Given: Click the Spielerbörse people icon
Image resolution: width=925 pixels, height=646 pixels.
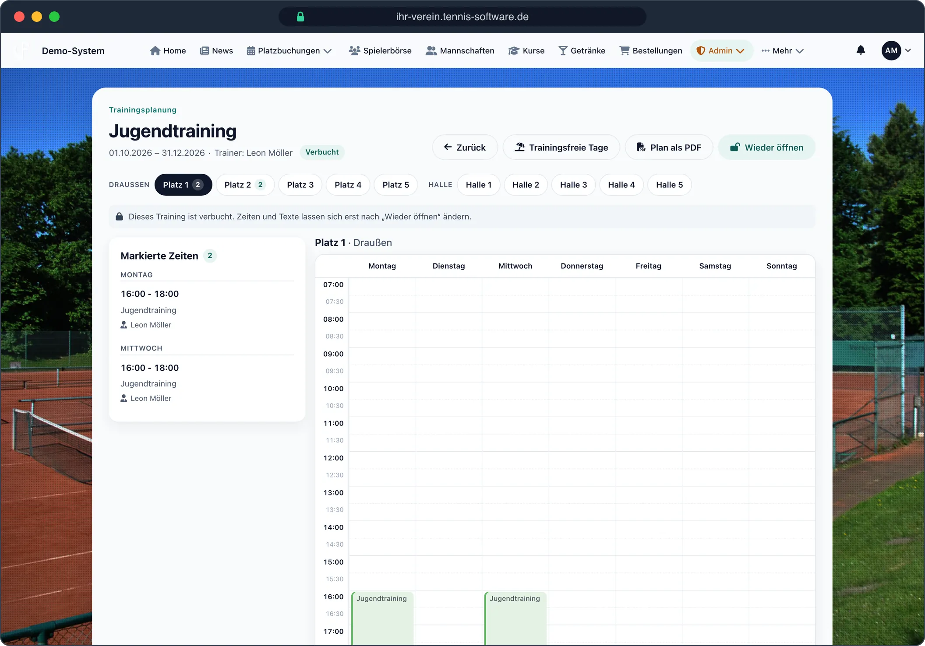Looking at the screenshot, I should (354, 51).
